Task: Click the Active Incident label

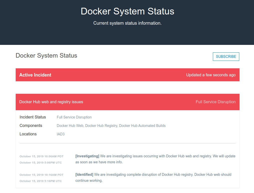Action: coord(35,75)
